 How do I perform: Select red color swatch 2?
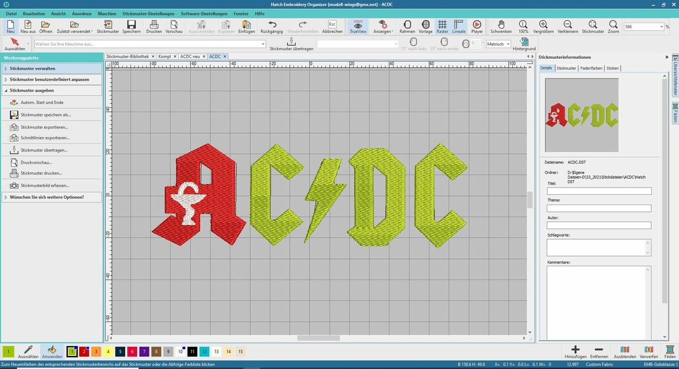pyautogui.click(x=84, y=351)
